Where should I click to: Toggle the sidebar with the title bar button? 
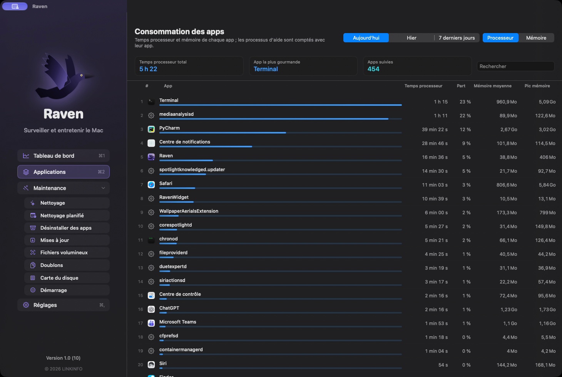(x=15, y=7)
